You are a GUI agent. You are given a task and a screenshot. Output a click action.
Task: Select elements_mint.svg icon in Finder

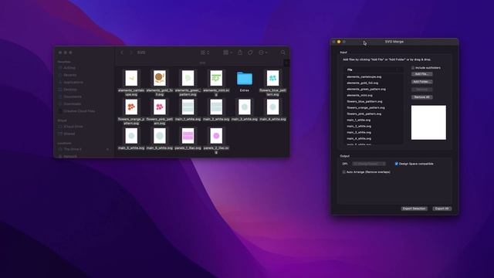(x=216, y=78)
